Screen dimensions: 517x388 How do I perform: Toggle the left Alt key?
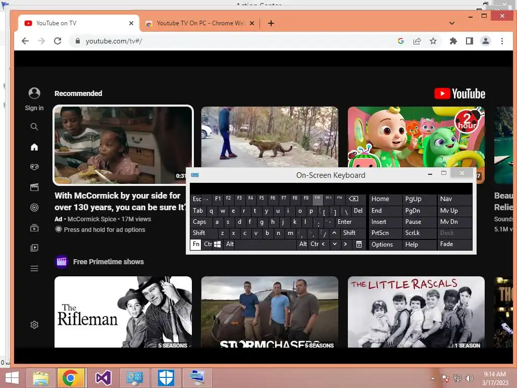[x=230, y=244]
